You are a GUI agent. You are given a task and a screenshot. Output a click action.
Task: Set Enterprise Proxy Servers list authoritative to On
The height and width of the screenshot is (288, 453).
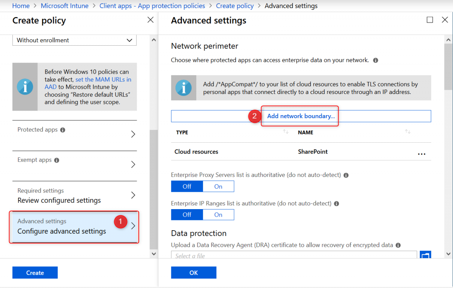click(218, 186)
